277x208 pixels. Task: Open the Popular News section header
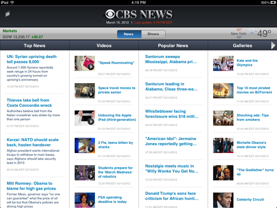tap(173, 46)
